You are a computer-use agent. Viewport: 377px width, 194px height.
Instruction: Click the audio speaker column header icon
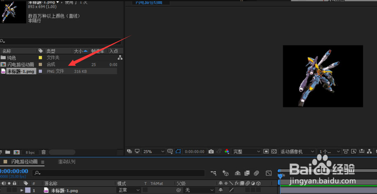click(x=4, y=183)
